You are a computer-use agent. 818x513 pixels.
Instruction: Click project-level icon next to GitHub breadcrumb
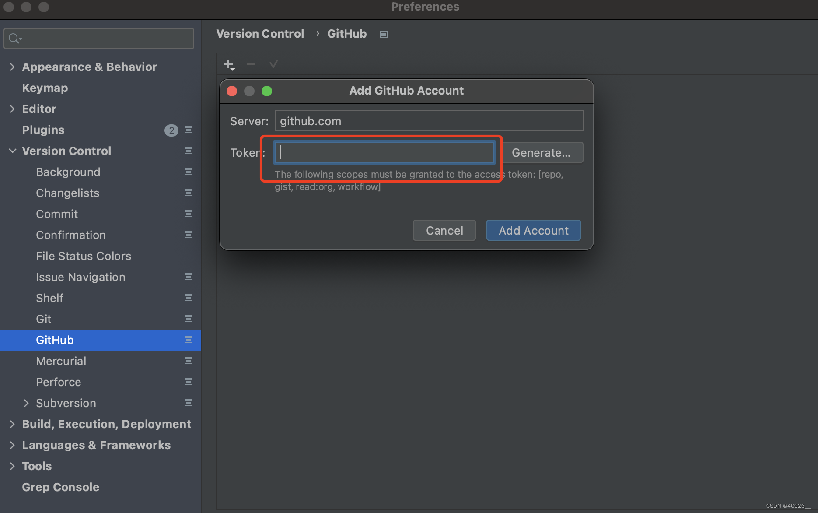point(384,34)
